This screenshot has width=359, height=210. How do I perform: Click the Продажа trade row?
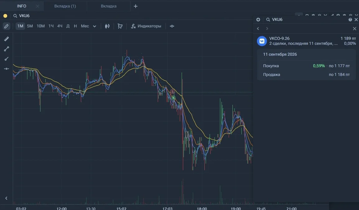pos(306,75)
